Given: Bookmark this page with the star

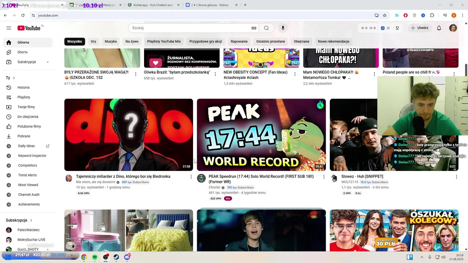Looking at the screenshot, I should [385, 15].
